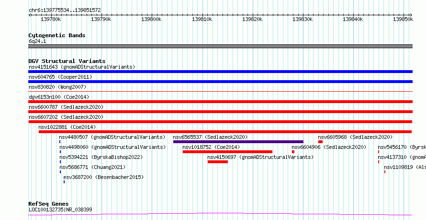Screen dimensions: 426x220
Task: Click nsv6600787 (Sedlazeck2020) label
Action: [x=66, y=107]
